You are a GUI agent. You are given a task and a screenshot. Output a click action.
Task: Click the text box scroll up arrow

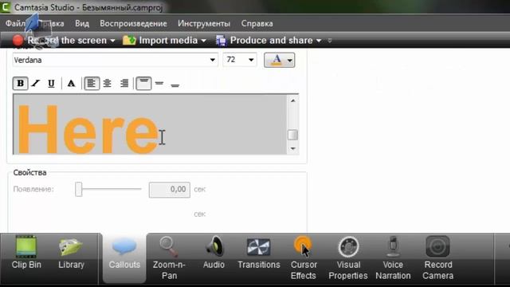tap(292, 100)
